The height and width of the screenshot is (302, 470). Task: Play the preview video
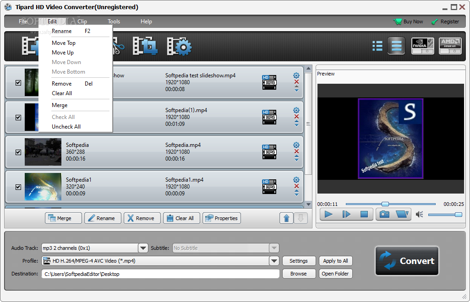(328, 214)
